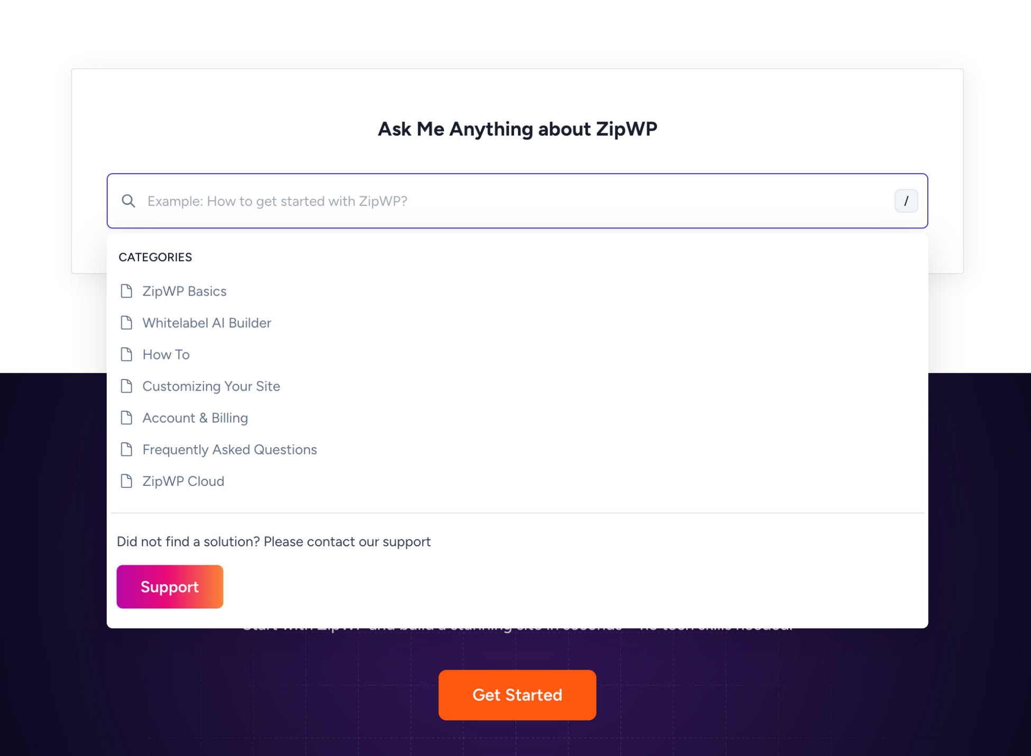Click the document icon beside Whitelabel AI Builder
This screenshot has width=1031, height=756.
click(x=127, y=322)
